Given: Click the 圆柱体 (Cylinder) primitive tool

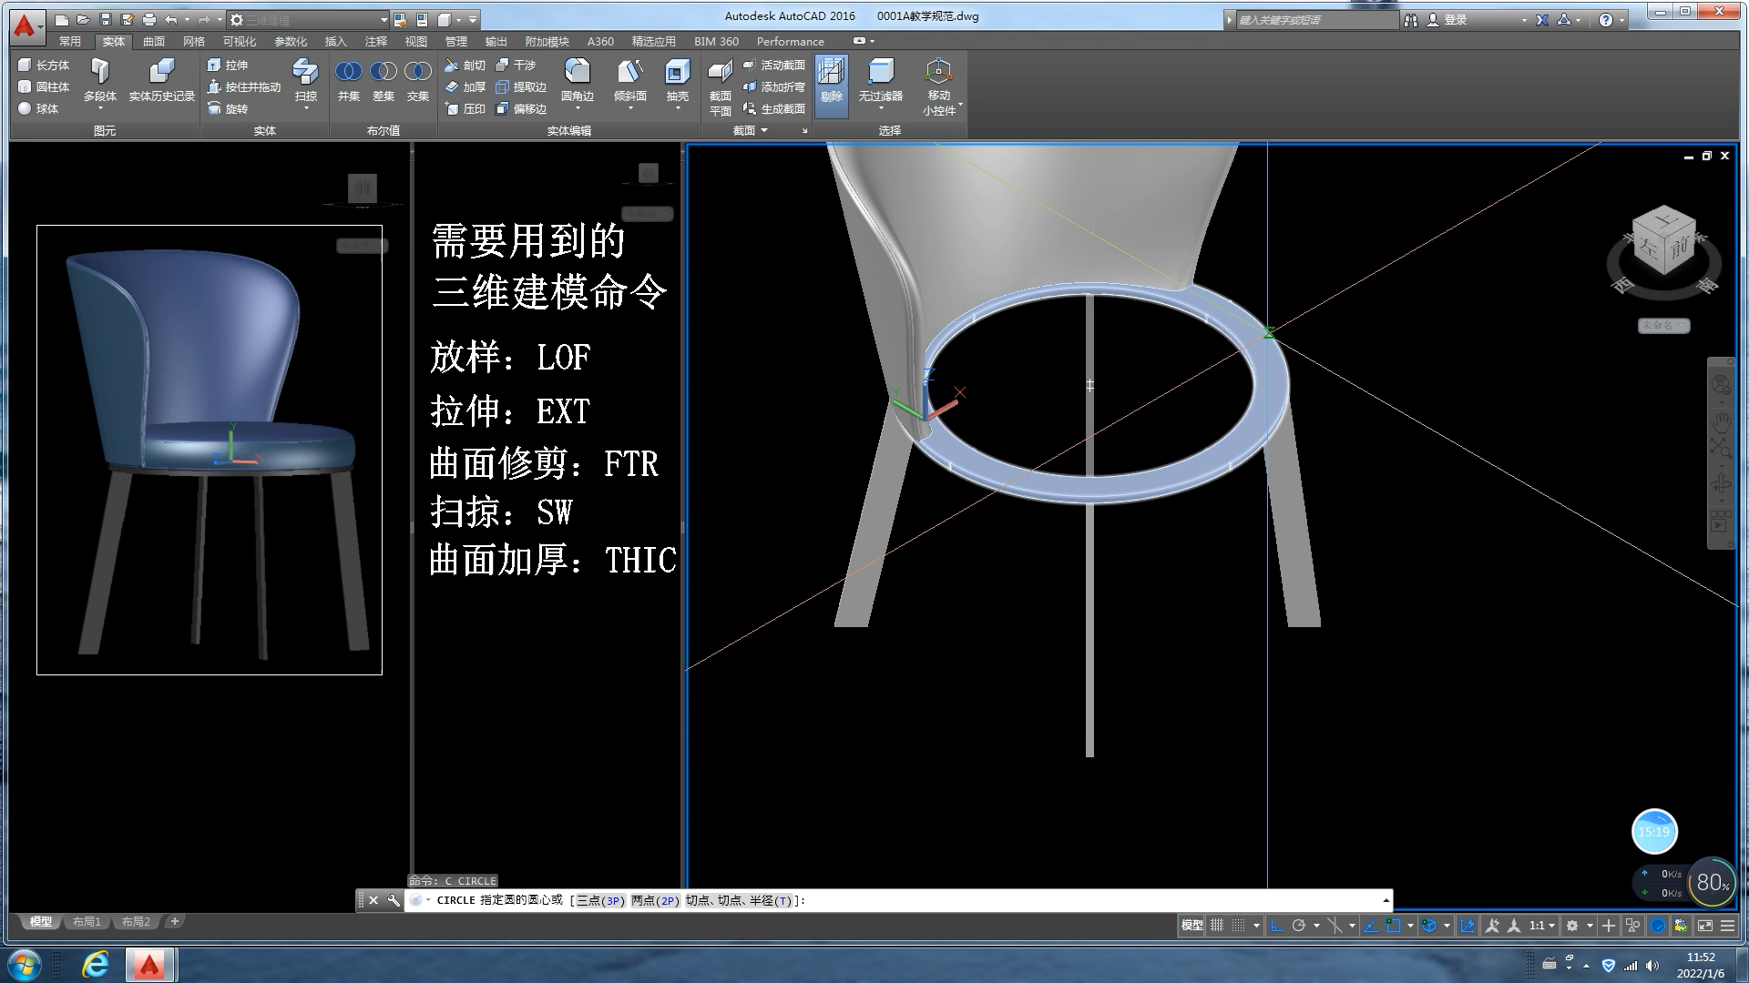Looking at the screenshot, I should (46, 87).
